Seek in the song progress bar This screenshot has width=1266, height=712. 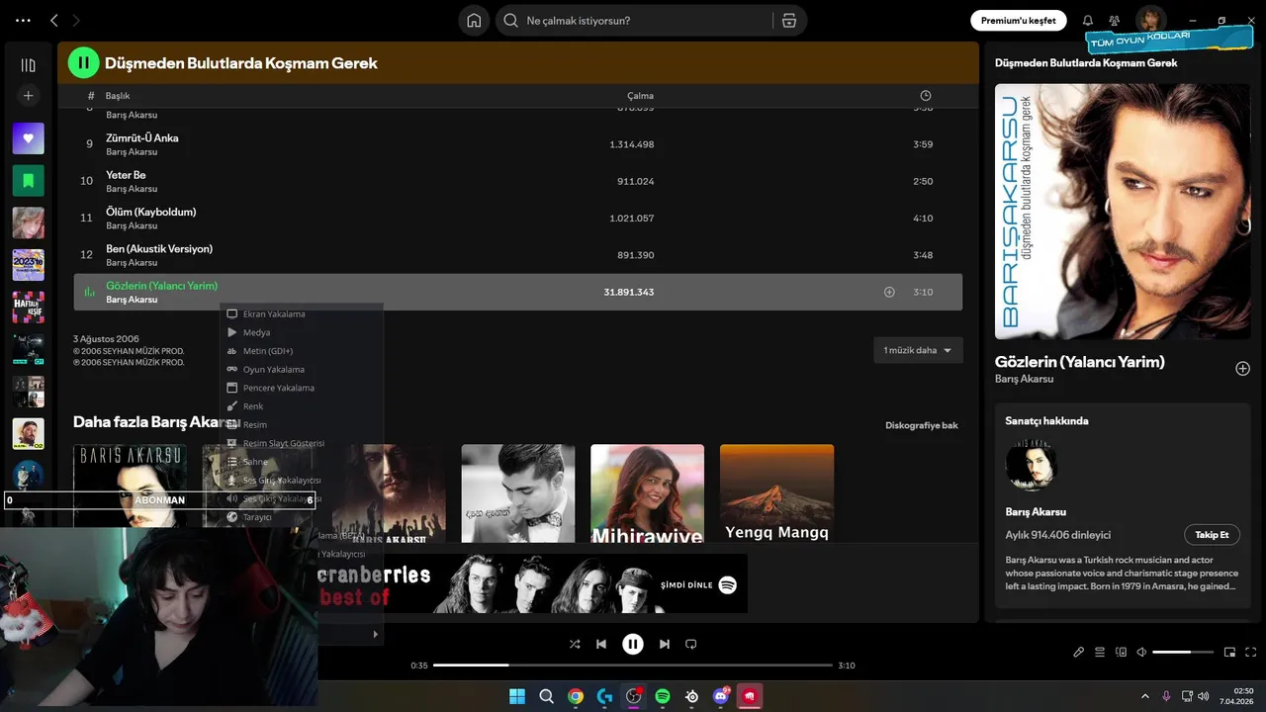click(633, 666)
